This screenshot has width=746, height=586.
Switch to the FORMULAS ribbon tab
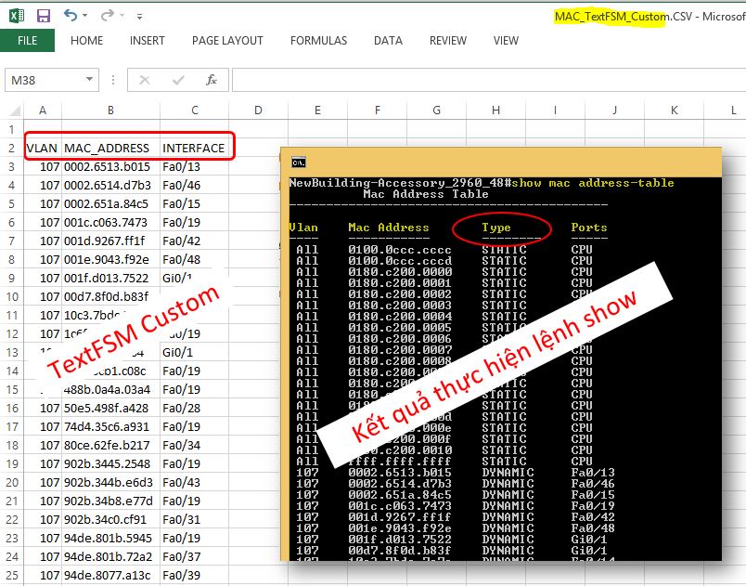[318, 41]
